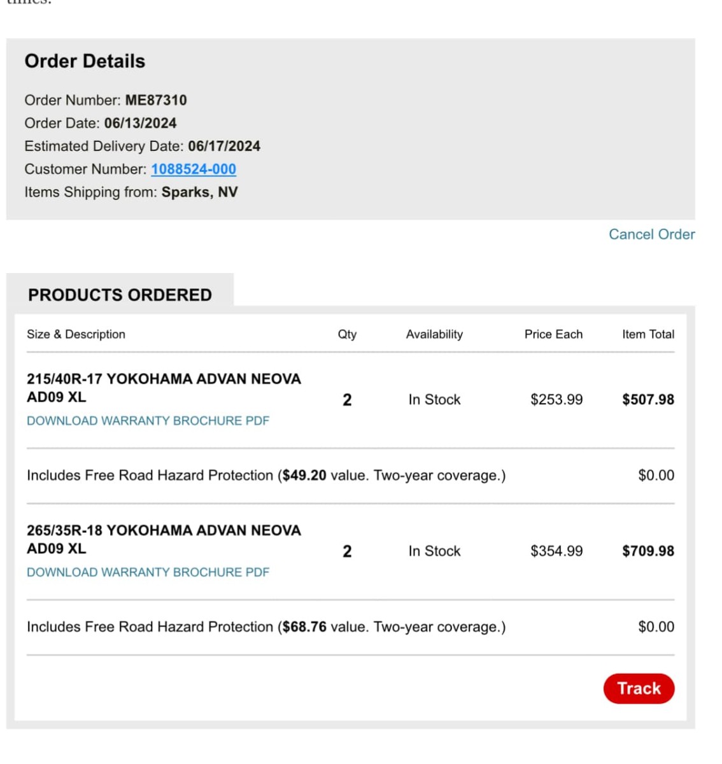Click the order date 06/13/2024
Image resolution: width=722 pixels, height=764 pixels.
coord(140,124)
